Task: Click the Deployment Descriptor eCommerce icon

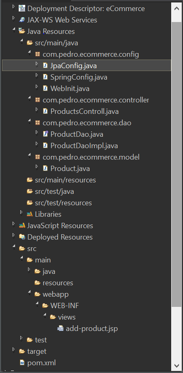Action: tap(22, 9)
